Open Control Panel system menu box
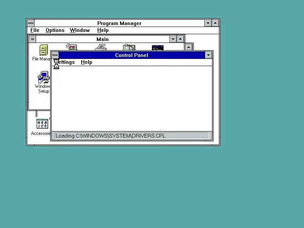The width and height of the screenshot is (304, 228). (x=55, y=55)
